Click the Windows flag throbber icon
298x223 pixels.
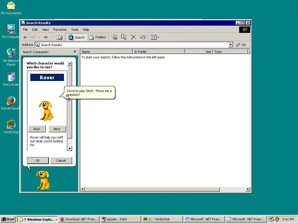coord(244,30)
